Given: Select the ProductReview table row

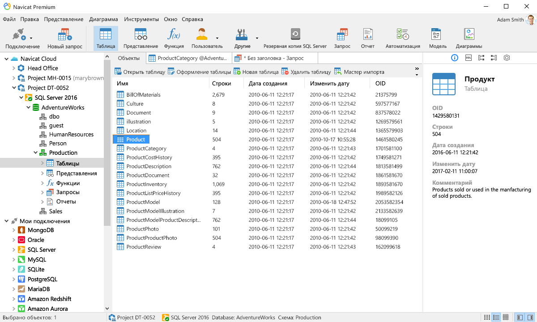Looking at the screenshot, I should click(267, 247).
